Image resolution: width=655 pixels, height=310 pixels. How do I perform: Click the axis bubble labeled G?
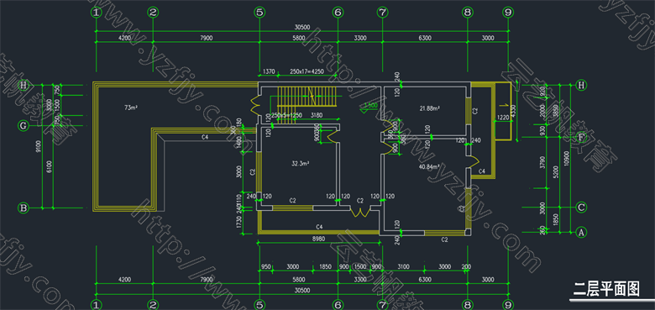tap(24, 125)
